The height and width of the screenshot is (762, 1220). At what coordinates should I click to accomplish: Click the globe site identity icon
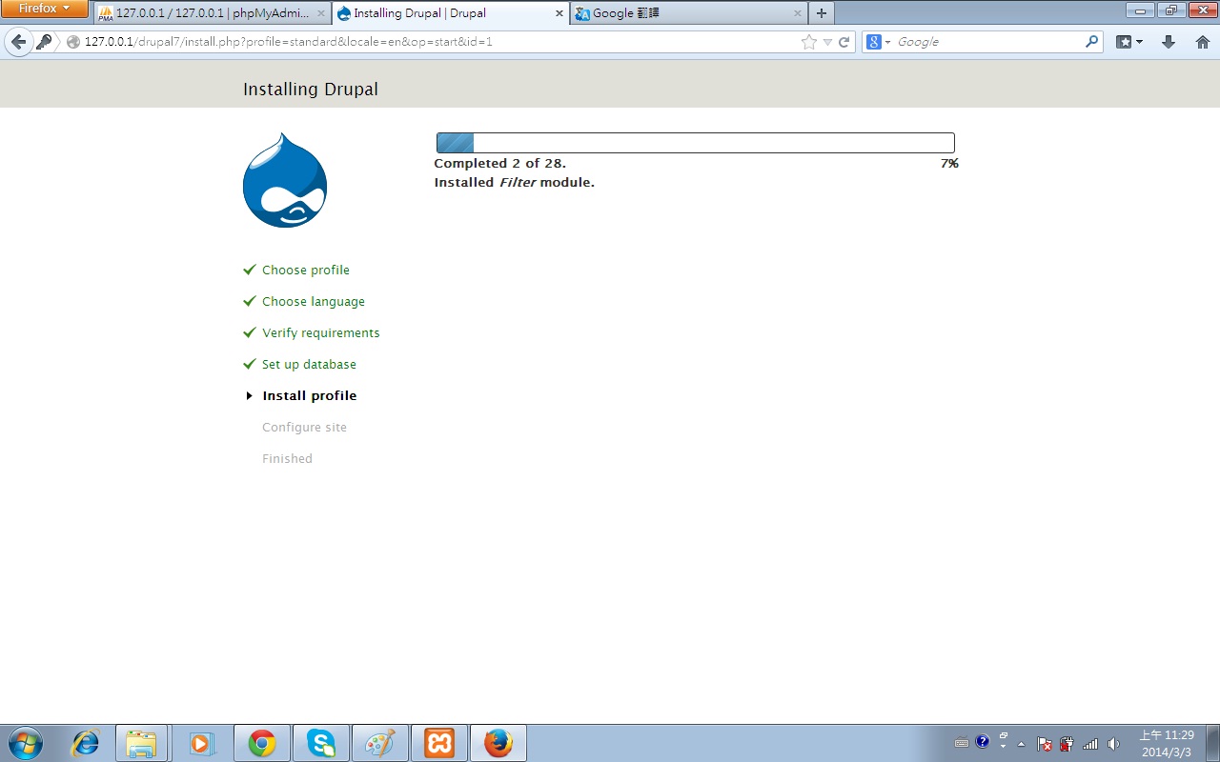pyautogui.click(x=73, y=42)
